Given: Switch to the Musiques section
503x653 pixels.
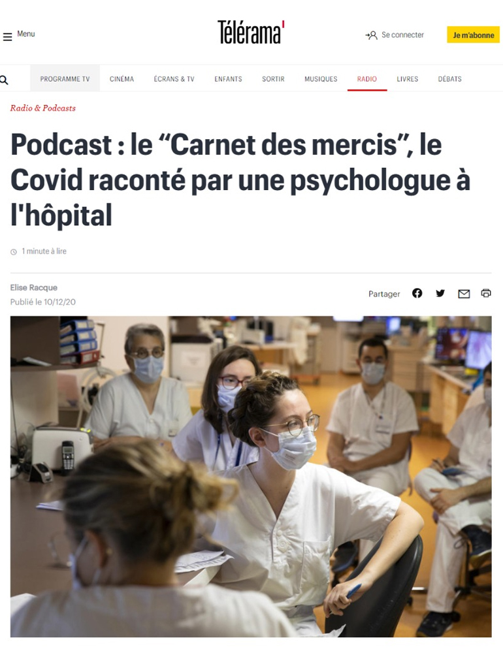Looking at the screenshot, I should (x=321, y=79).
